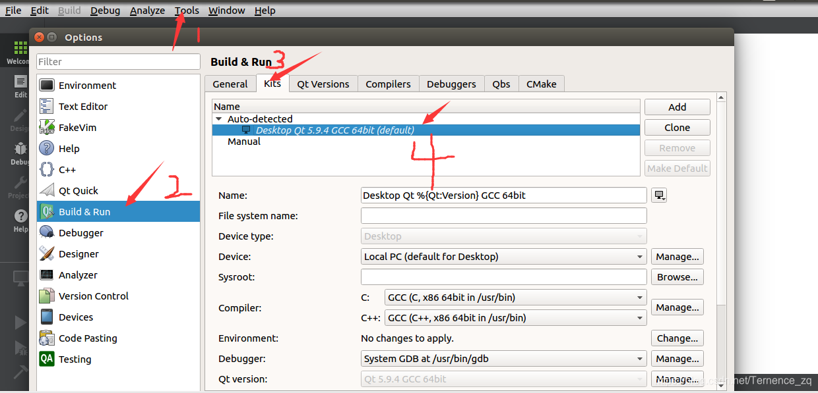Select the Analyzer options category
The height and width of the screenshot is (393, 818).
click(119, 275)
